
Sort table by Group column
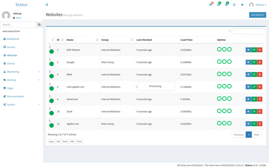[118, 40]
